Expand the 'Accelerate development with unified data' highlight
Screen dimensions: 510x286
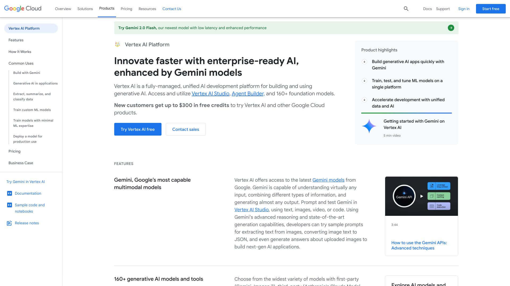[364, 100]
